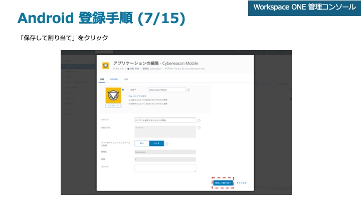Click the small blue marker next to the app image
The image size is (361, 203).
[x=123, y=90]
